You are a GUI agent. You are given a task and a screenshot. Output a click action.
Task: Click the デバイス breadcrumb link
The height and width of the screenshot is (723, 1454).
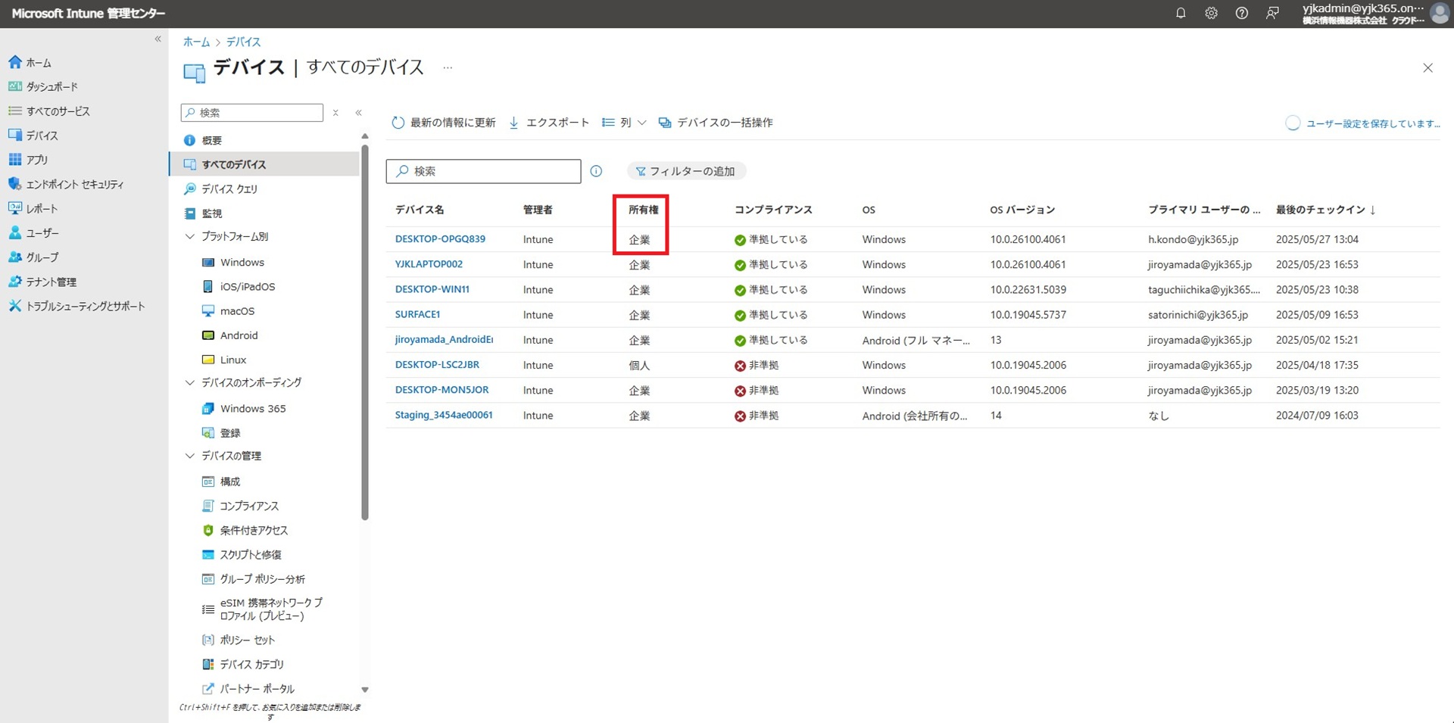point(243,42)
